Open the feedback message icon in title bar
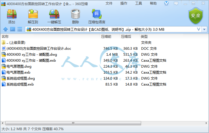Viewport: 209px width, 133px height. point(176,3)
